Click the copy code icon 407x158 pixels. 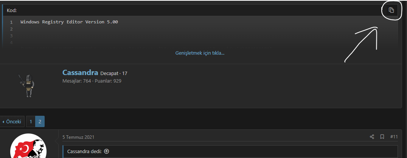click(x=391, y=10)
